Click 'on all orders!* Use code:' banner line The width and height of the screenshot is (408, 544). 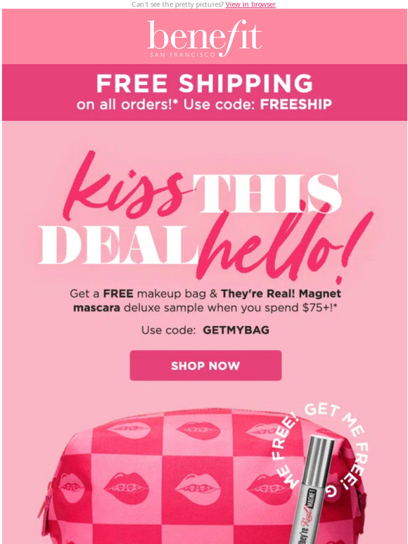point(167,104)
